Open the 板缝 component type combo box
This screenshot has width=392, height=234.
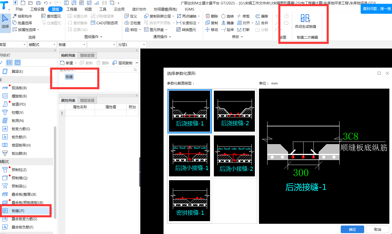(72, 44)
